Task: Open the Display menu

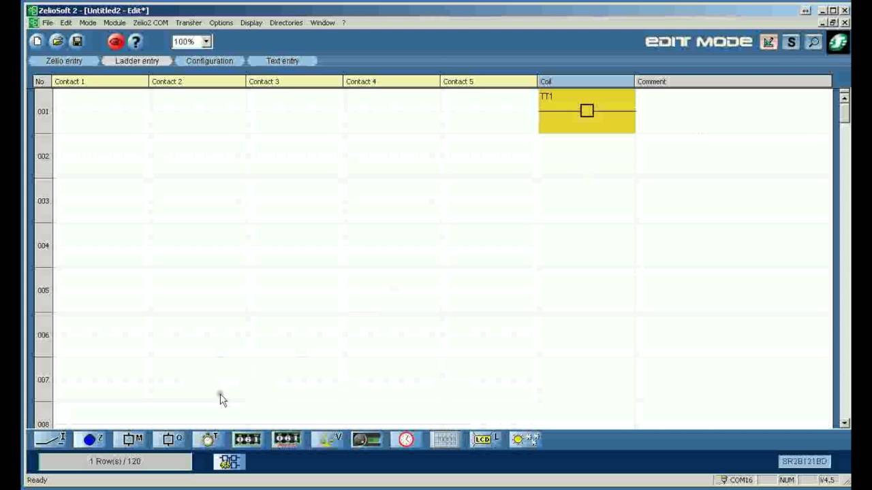Action: pyautogui.click(x=251, y=22)
